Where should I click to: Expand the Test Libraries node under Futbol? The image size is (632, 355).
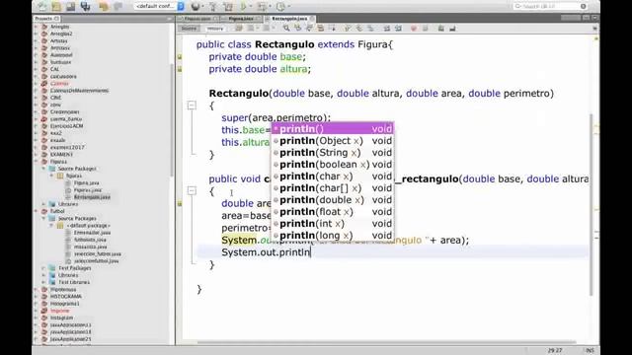click(x=44, y=282)
